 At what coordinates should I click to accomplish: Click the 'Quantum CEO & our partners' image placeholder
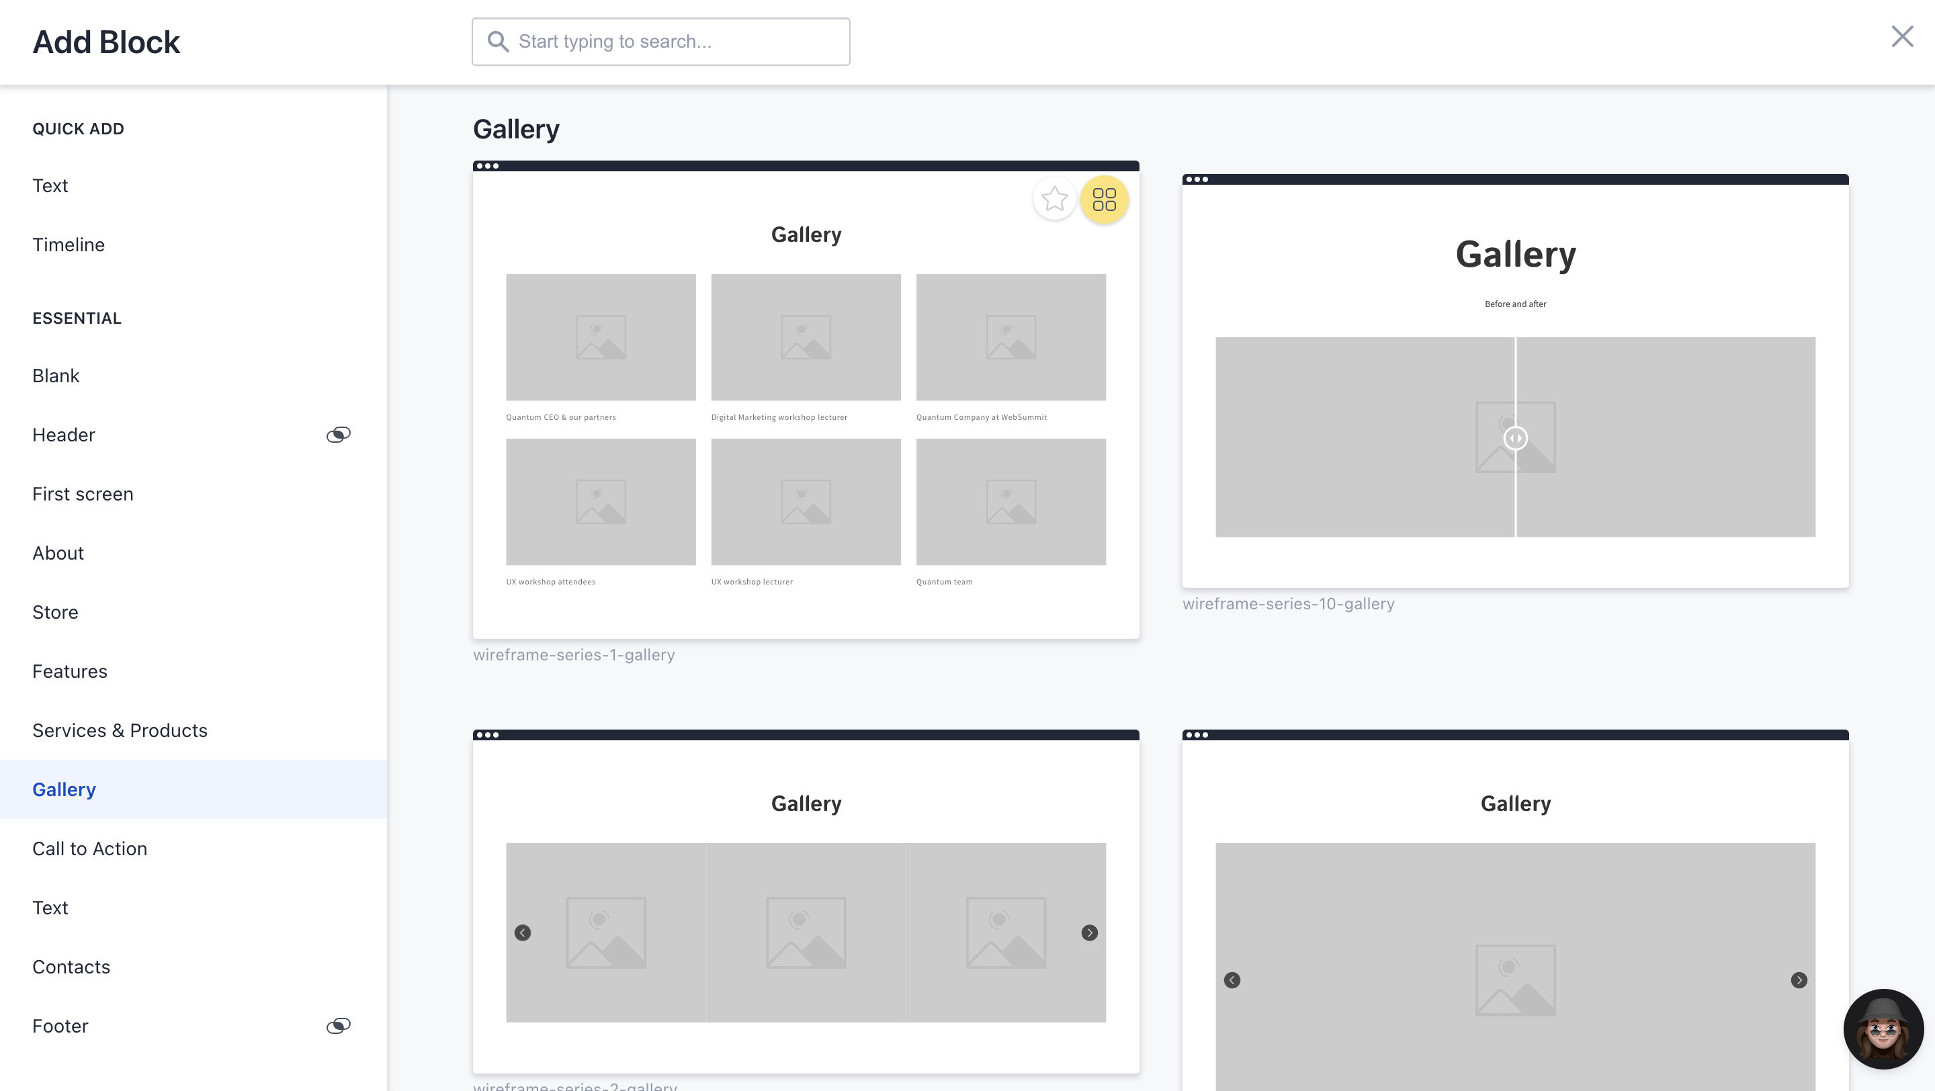(601, 337)
